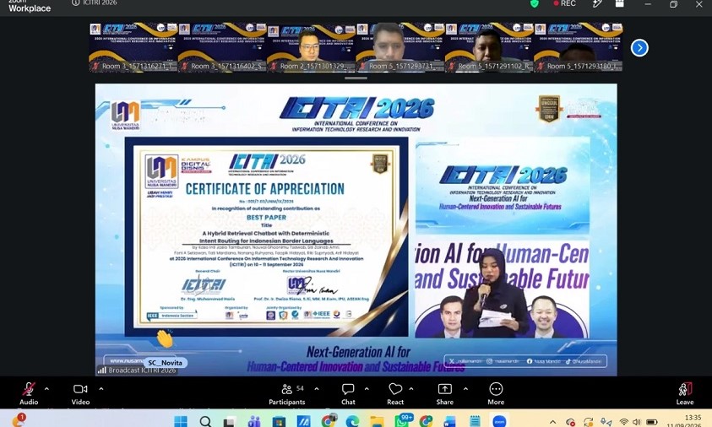Open Microsoft Edge from the taskbar
Image resolution: width=712 pixels, height=427 pixels.
(352, 422)
